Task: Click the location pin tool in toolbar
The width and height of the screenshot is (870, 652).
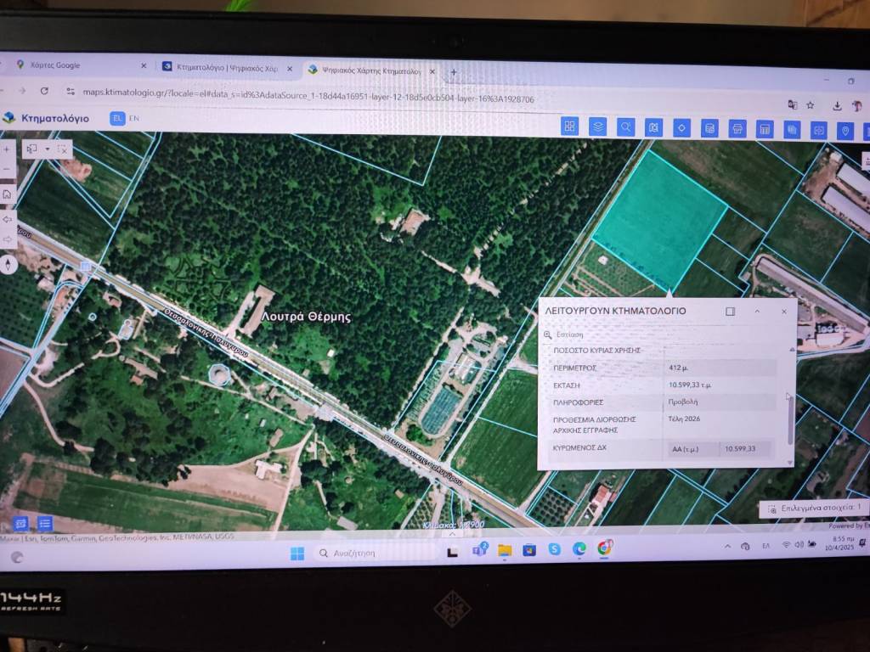Action: click(x=845, y=130)
